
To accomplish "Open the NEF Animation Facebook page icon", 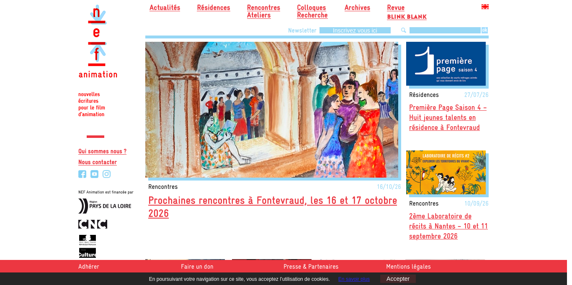I will pos(82,174).
